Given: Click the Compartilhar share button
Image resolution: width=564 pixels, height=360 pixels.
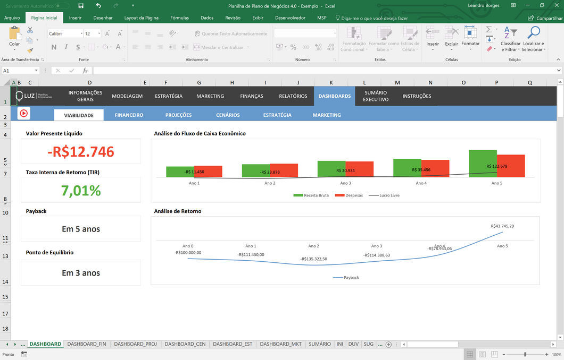Looking at the screenshot, I should pos(545,18).
